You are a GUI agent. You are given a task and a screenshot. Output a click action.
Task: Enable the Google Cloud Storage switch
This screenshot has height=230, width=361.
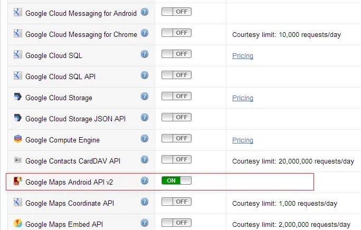point(176,96)
